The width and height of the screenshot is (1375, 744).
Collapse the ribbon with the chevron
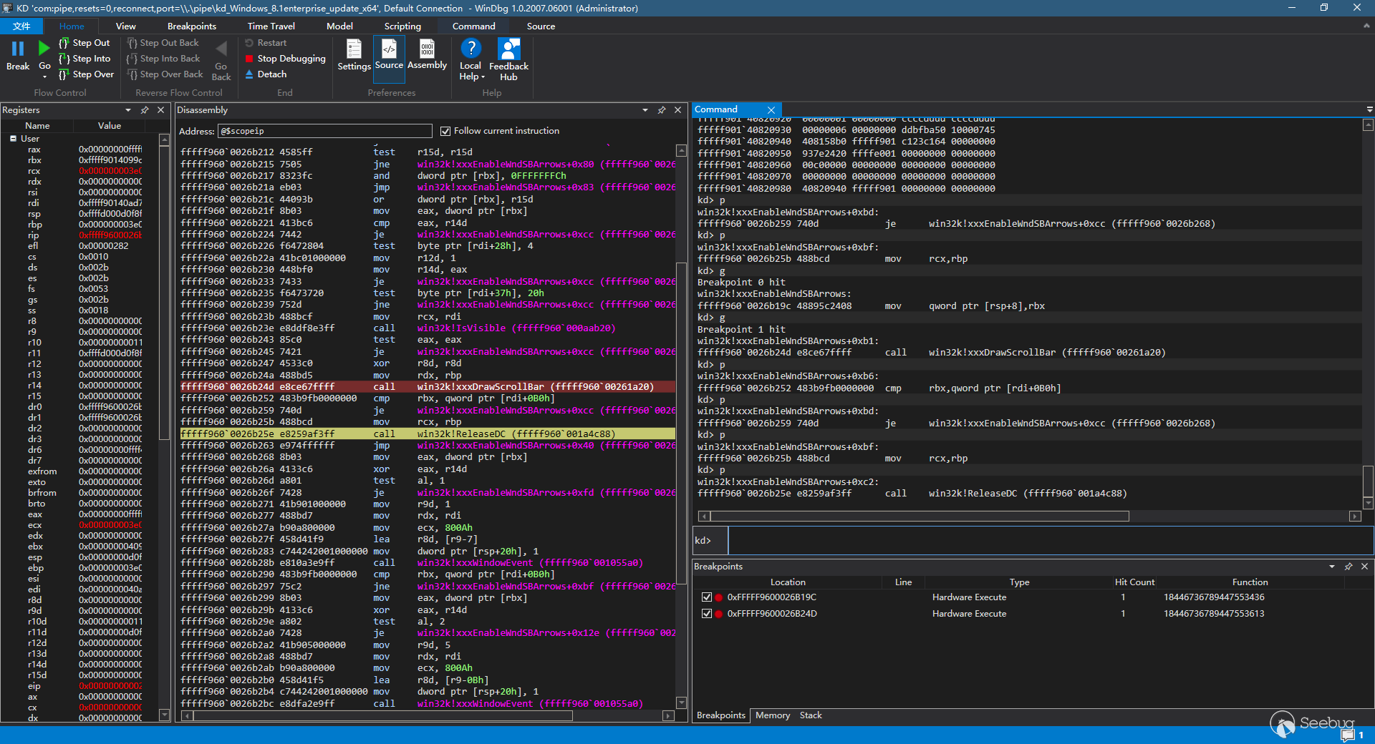click(1366, 26)
